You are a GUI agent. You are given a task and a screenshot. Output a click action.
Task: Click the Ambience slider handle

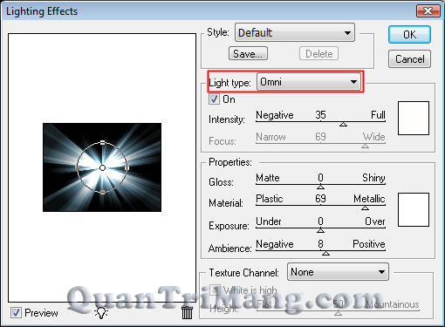pyautogui.click(x=325, y=253)
